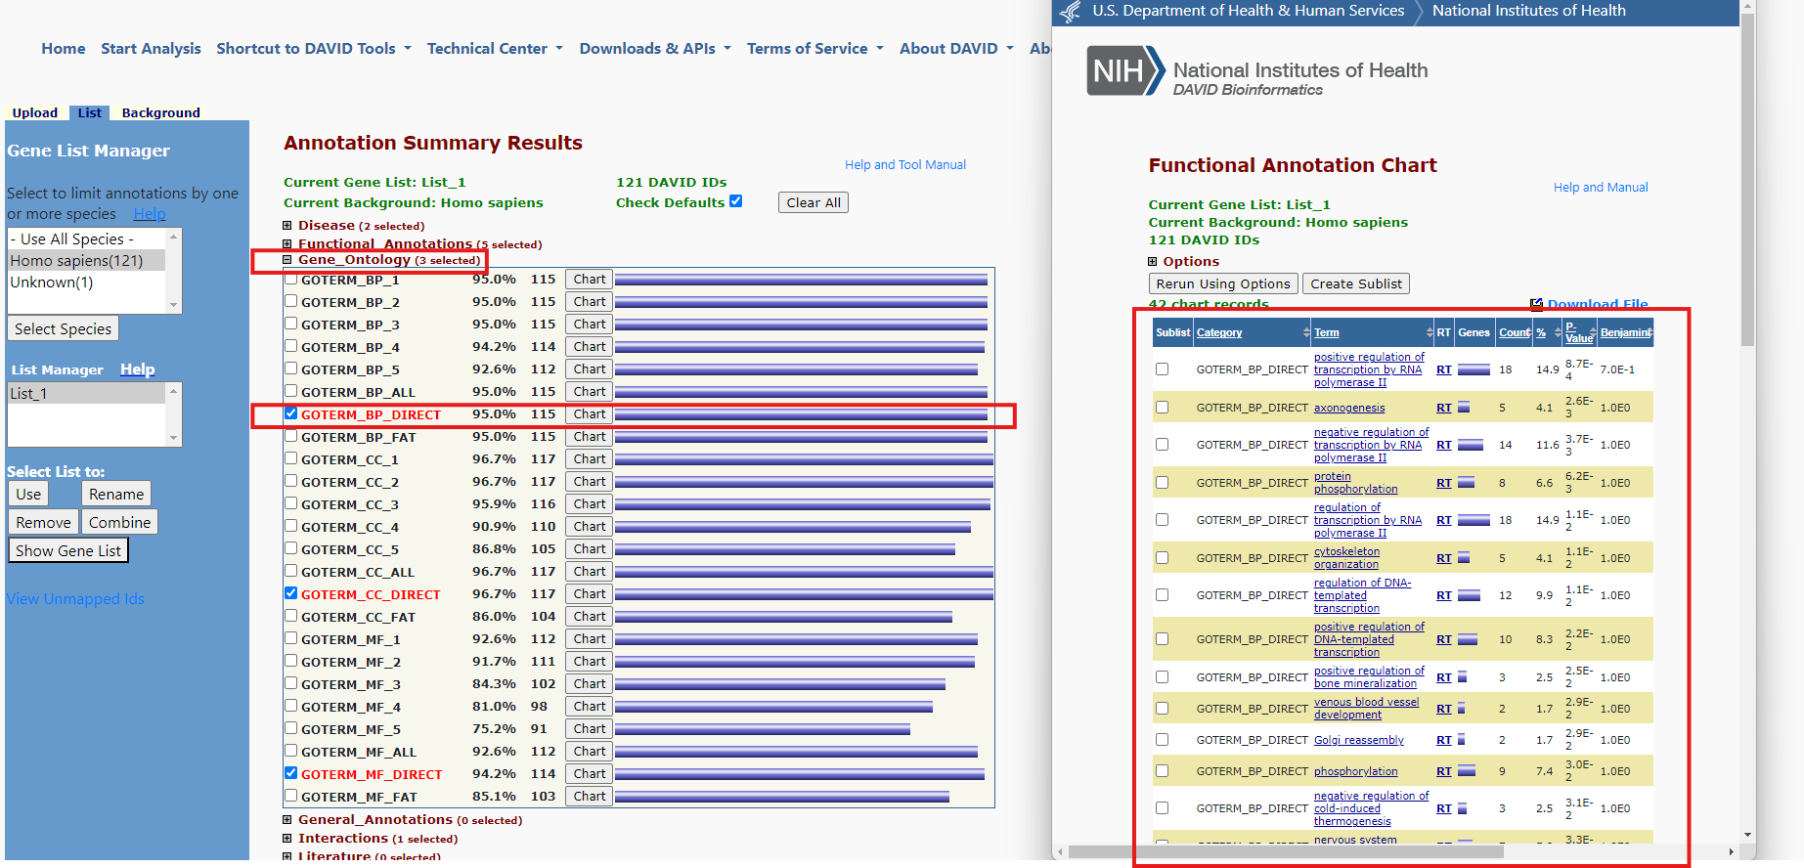Click sort arrows beside the Category column header
1804x868 pixels.
point(1306,332)
